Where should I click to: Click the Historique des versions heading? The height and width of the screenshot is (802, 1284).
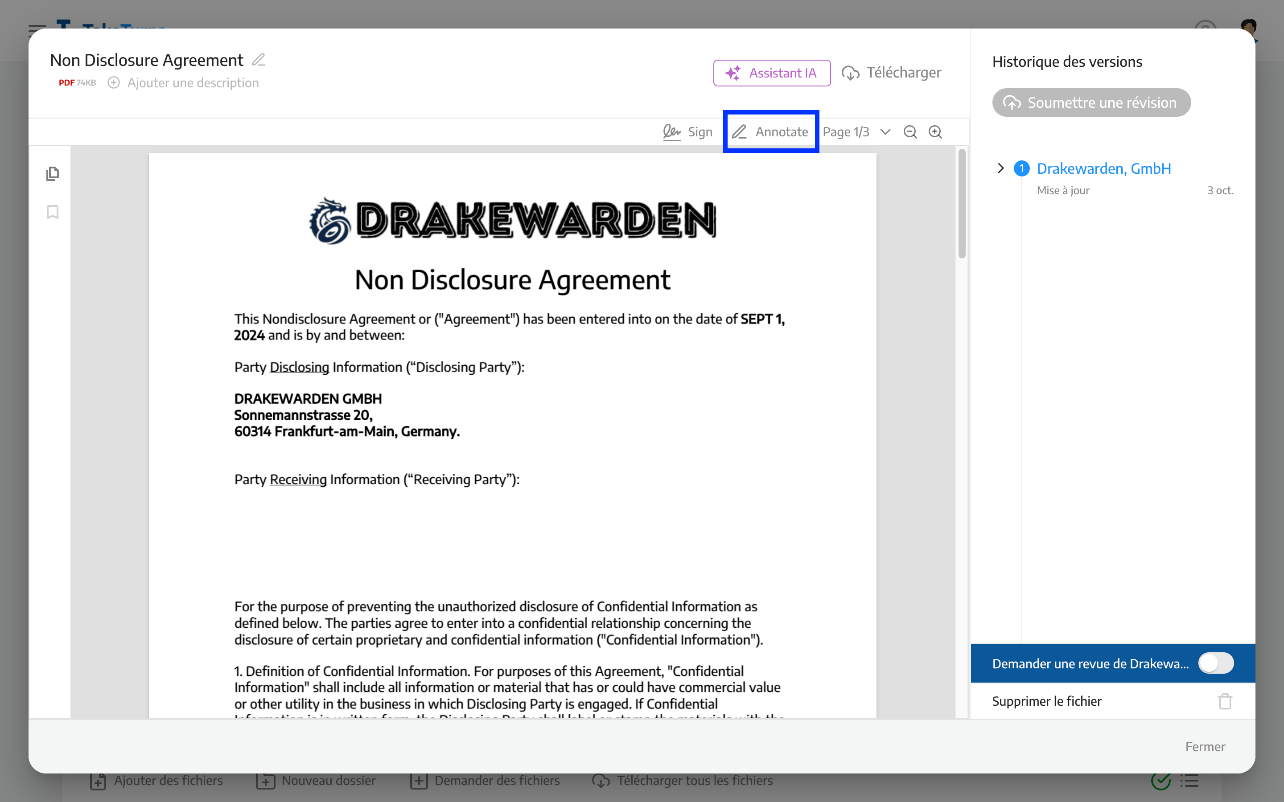pyautogui.click(x=1067, y=61)
